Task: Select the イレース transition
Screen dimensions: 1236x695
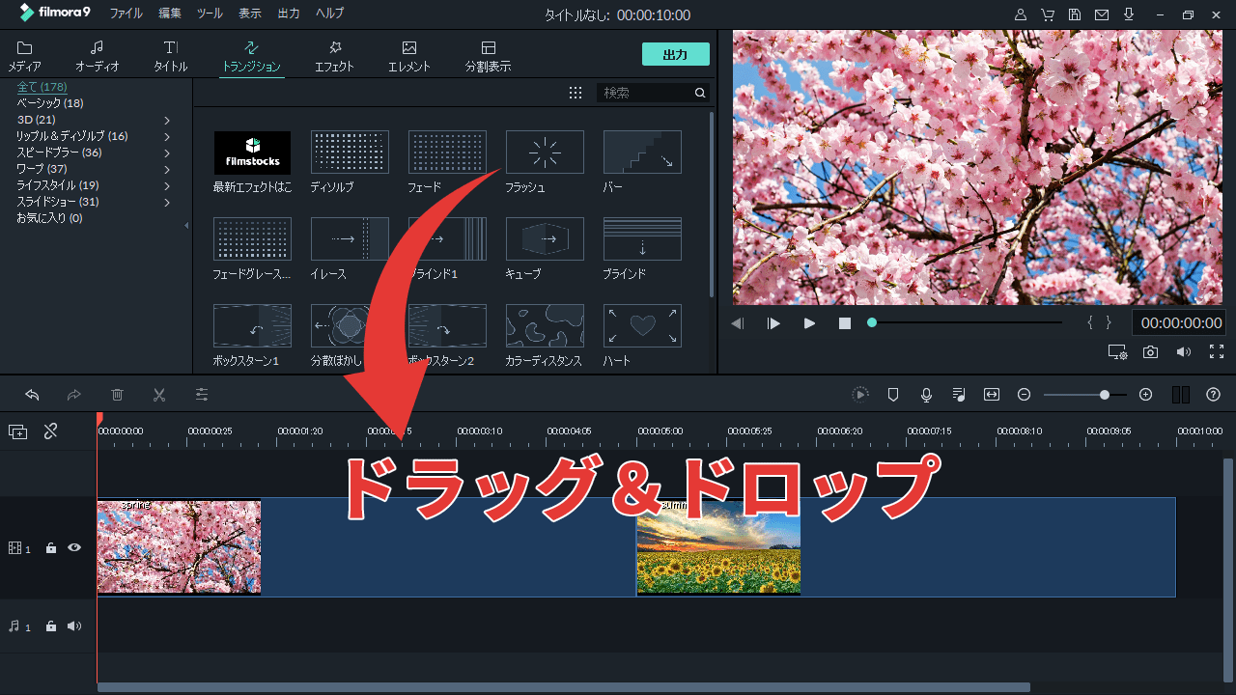Action: click(350, 239)
